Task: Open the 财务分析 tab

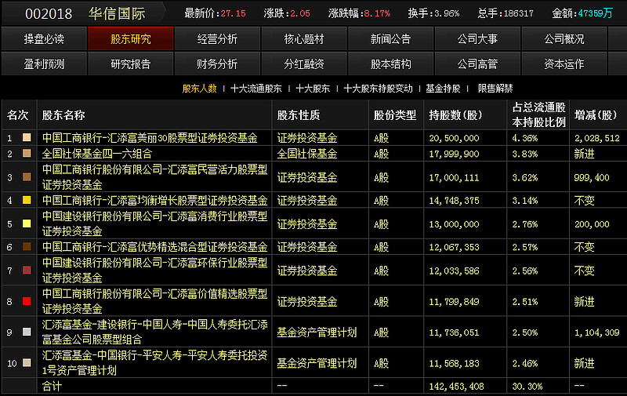Action: click(217, 64)
